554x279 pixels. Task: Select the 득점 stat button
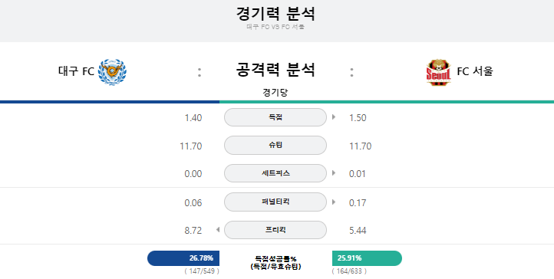click(x=275, y=117)
